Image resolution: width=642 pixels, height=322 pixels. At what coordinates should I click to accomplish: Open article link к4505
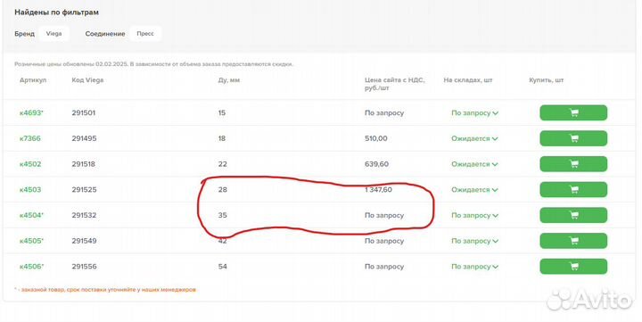click(x=31, y=241)
